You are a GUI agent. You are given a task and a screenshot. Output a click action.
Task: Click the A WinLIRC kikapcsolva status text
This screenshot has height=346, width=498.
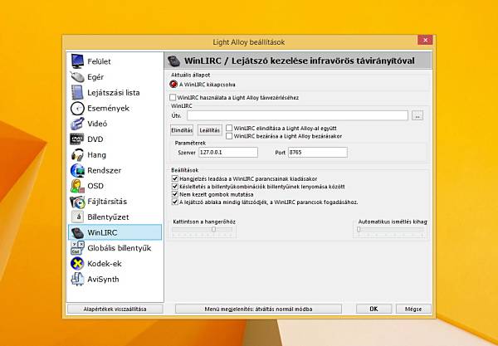pyautogui.click(x=207, y=85)
